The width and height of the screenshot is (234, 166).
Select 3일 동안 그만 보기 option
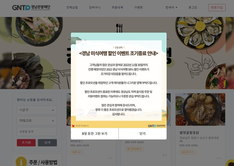point(95,133)
